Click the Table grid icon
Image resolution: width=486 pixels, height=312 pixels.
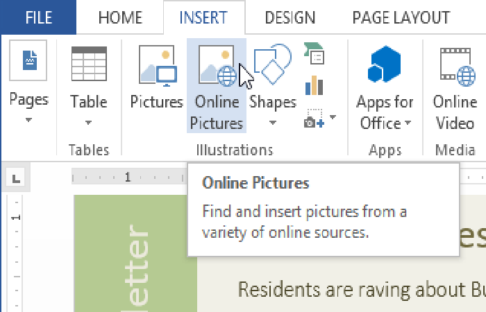pyautogui.click(x=89, y=64)
